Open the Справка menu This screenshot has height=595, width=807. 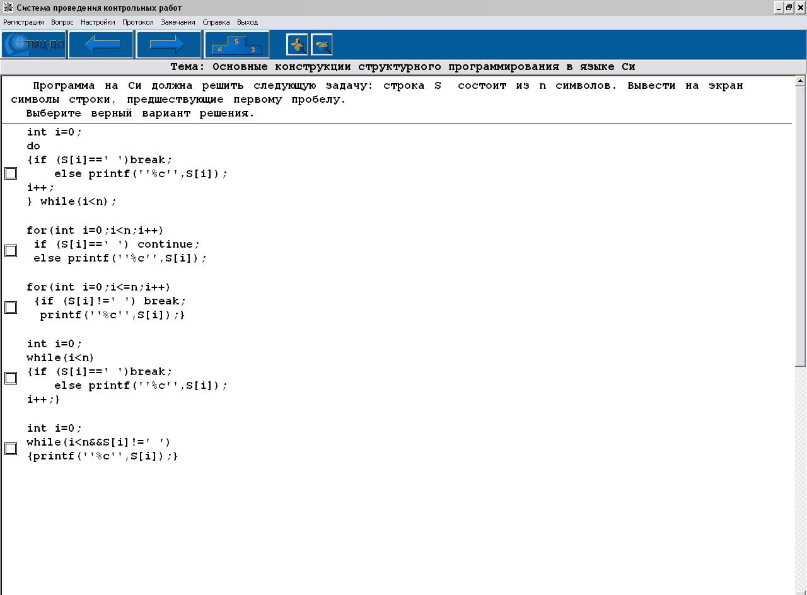216,22
